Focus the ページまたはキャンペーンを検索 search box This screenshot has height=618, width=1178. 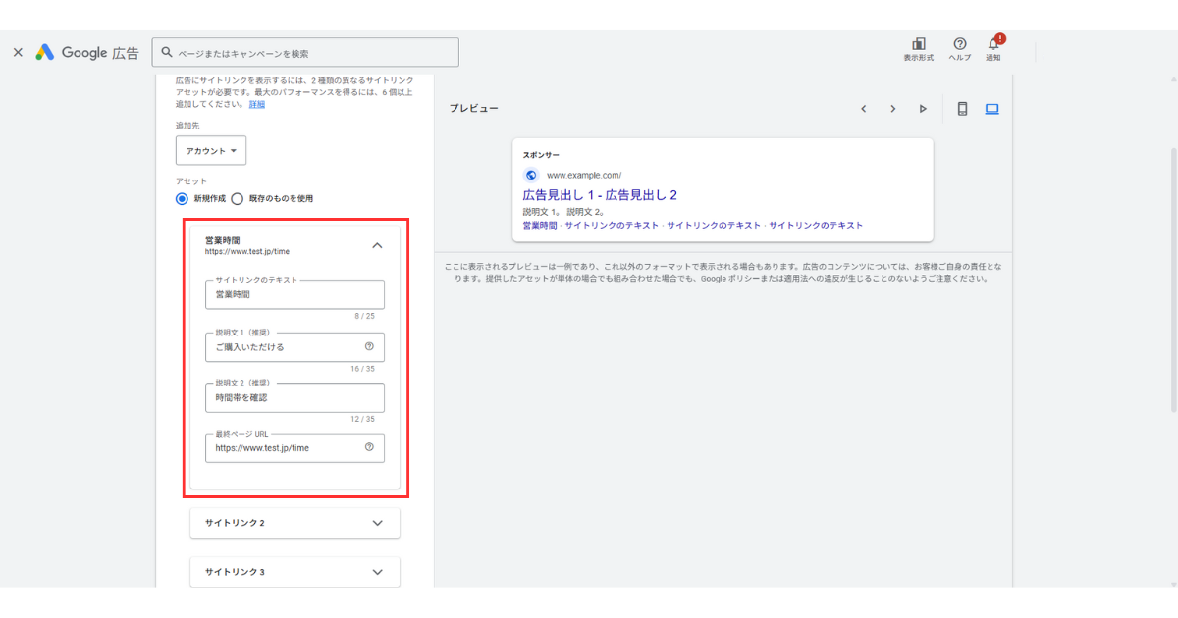pos(305,52)
